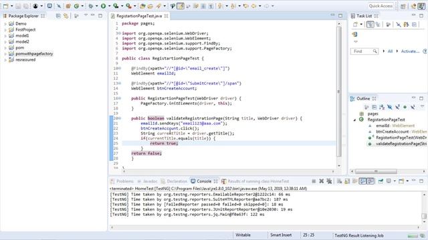Click the Open Perspective icon
428x240 pixels.
(403, 6)
